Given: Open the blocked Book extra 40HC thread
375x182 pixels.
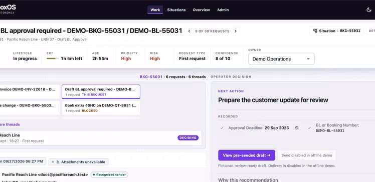Looking at the screenshot, I should click(x=101, y=108).
